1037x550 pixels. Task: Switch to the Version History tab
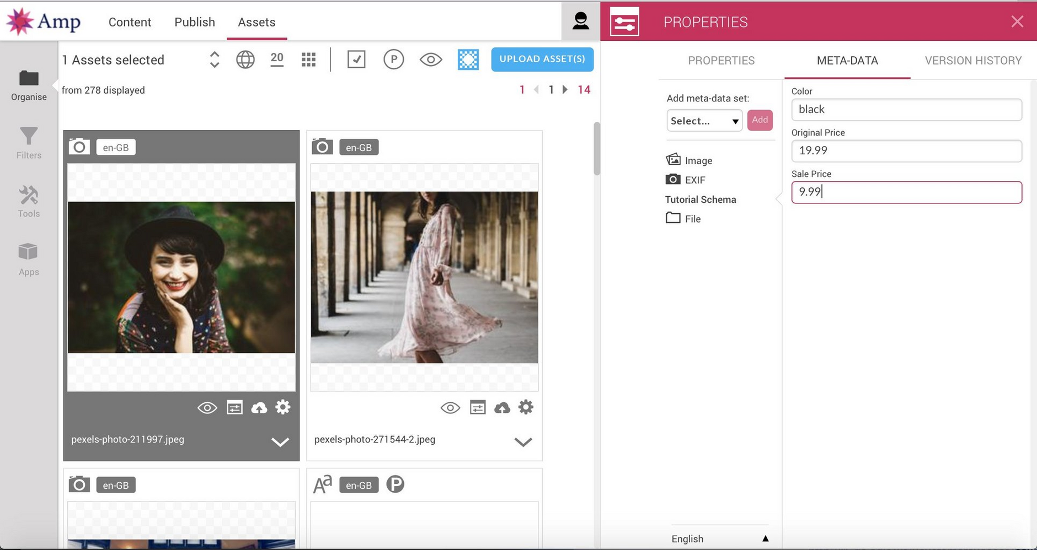pos(973,61)
